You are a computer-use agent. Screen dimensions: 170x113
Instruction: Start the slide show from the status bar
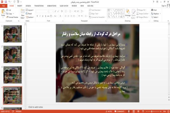click(143, 111)
